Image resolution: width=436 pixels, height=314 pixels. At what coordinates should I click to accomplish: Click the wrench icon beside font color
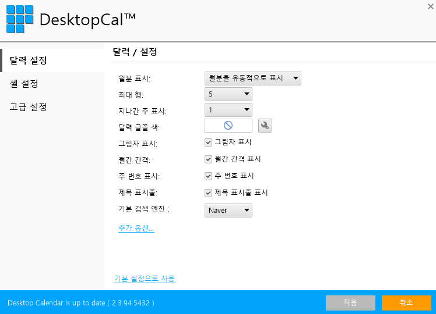pyautogui.click(x=265, y=126)
